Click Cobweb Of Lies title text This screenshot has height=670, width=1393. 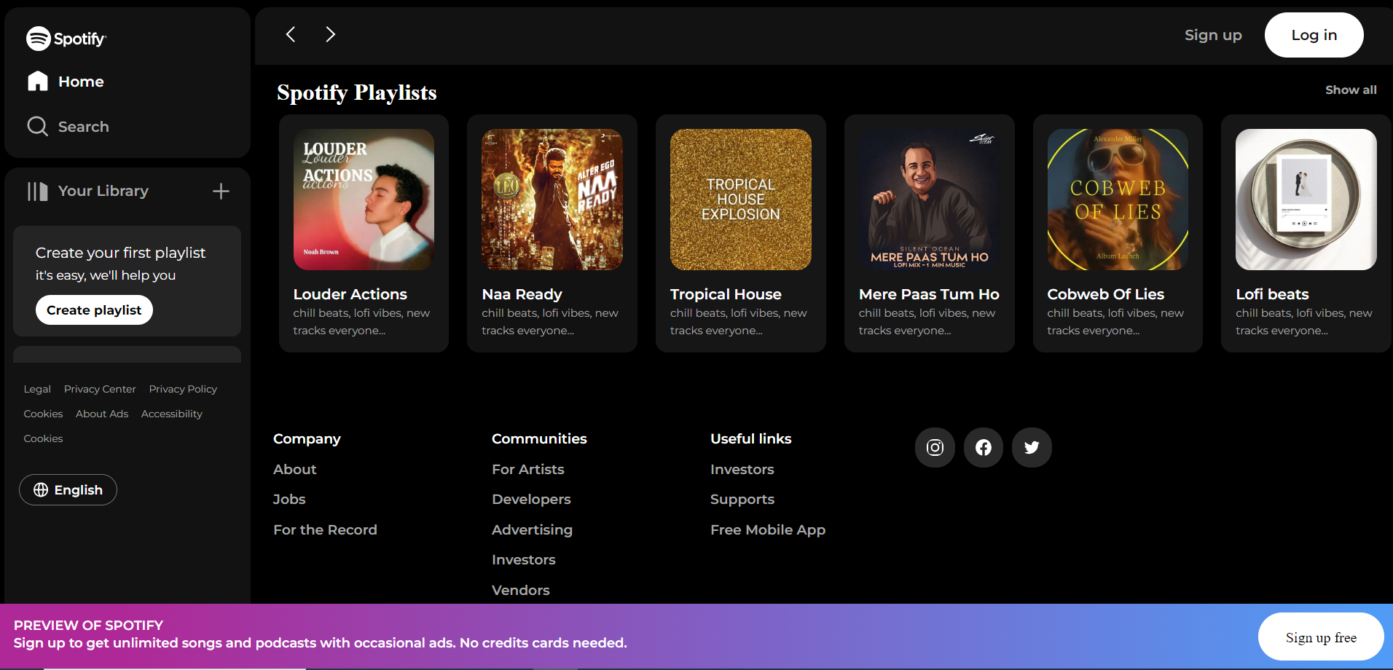(x=1105, y=294)
